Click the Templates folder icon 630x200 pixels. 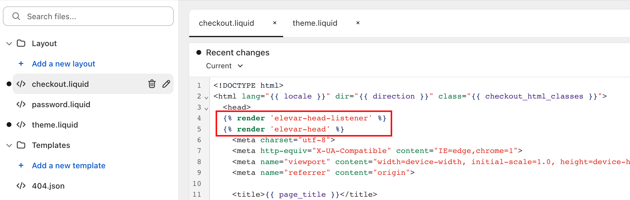point(21,145)
